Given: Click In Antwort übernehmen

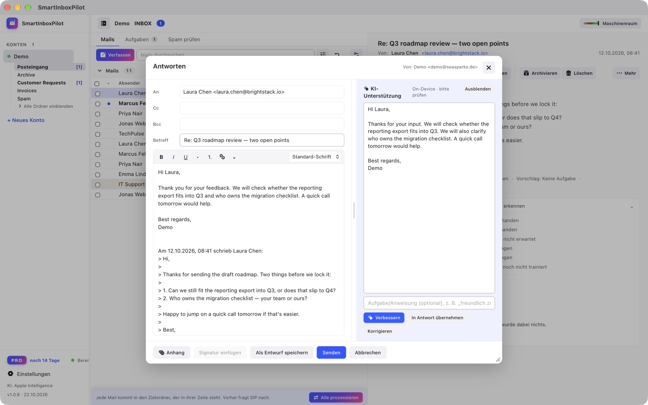Looking at the screenshot, I should click(437, 318).
